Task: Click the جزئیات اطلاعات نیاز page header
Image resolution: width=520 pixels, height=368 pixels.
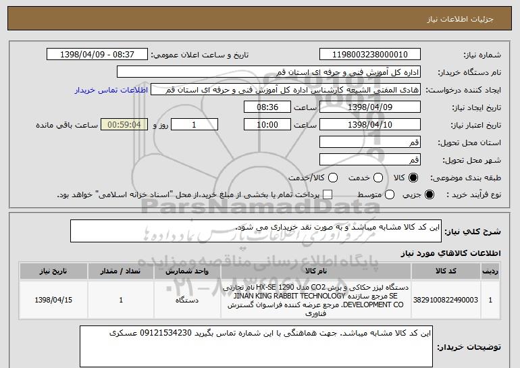Action: click(460, 19)
